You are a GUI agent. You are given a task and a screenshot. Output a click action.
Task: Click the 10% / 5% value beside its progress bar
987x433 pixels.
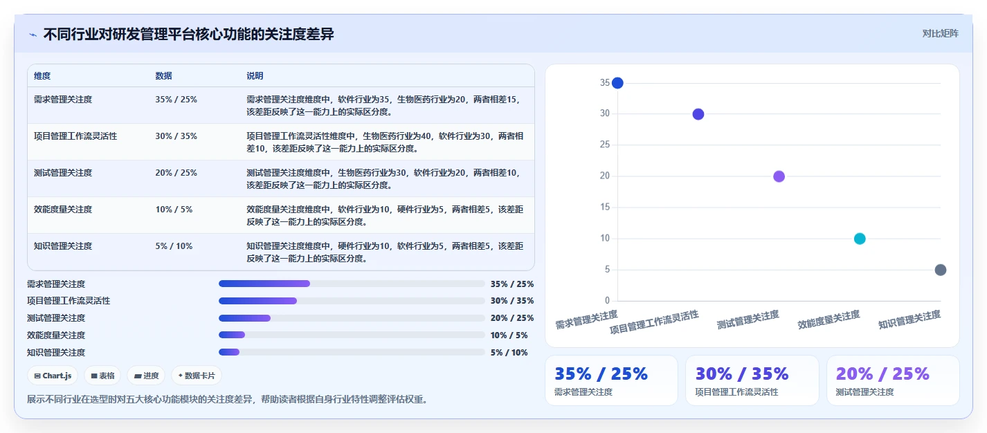(x=509, y=335)
